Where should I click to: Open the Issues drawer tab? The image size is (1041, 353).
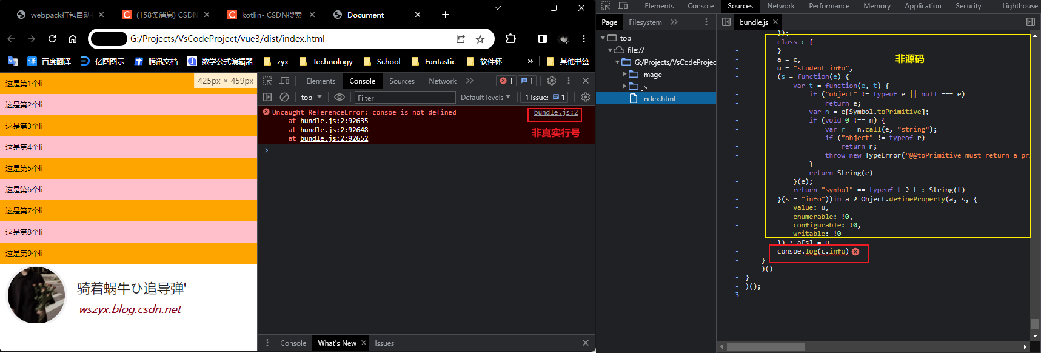click(x=384, y=343)
